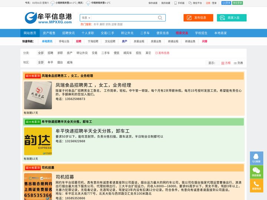Open the 凤瑞食品 listing thumbnail
Viewport: 267px width, 200px height.
(38, 95)
